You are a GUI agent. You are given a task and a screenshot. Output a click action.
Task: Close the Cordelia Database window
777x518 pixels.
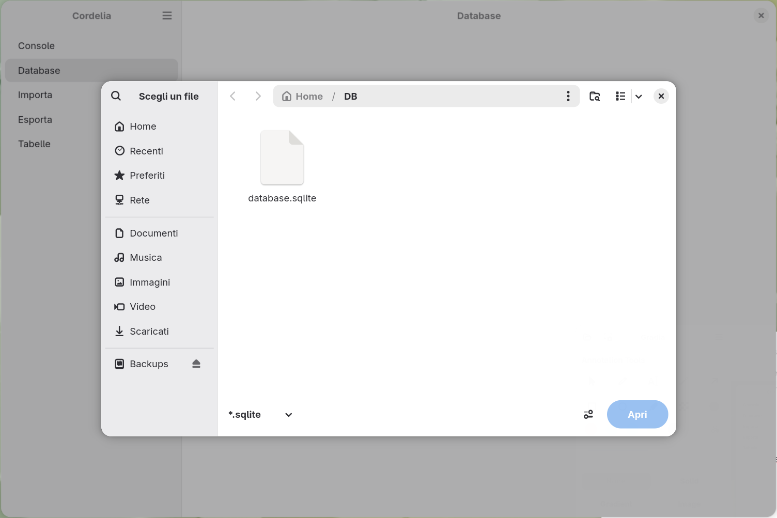761,15
